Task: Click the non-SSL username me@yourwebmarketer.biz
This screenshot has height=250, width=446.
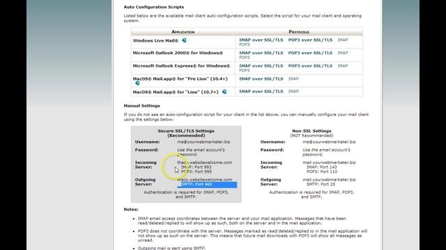Action: 329,142
